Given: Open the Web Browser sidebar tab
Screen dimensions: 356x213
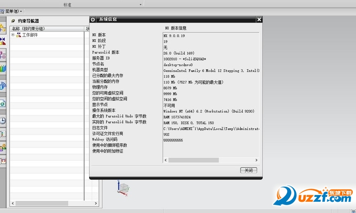Looking at the screenshot, I should pos(3,104).
